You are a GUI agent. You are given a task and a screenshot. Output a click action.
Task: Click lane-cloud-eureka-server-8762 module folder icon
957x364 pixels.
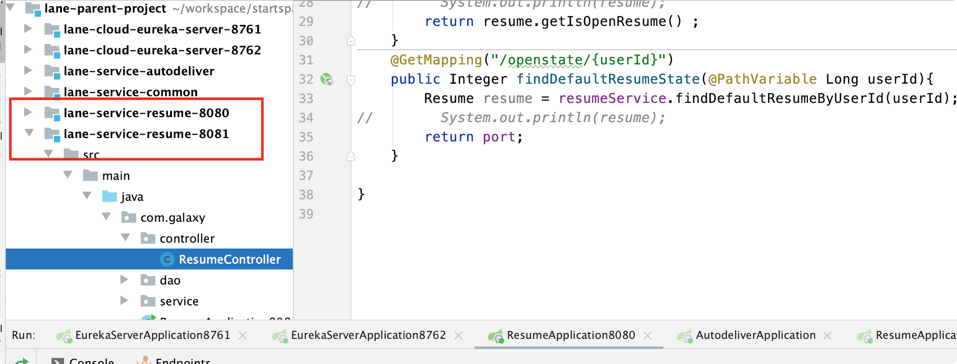coord(52,50)
